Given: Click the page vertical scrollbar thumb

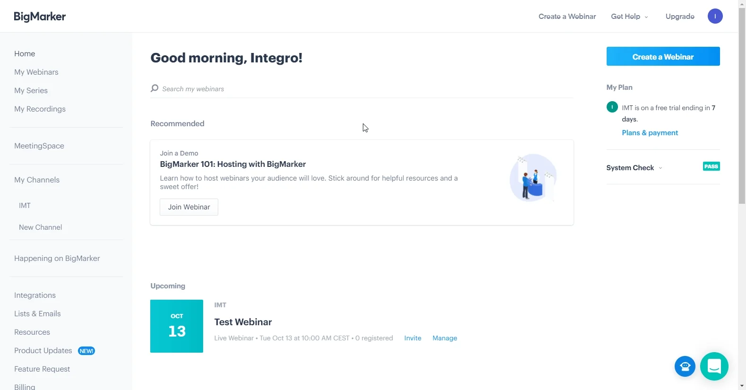Looking at the screenshot, I should [x=742, y=106].
